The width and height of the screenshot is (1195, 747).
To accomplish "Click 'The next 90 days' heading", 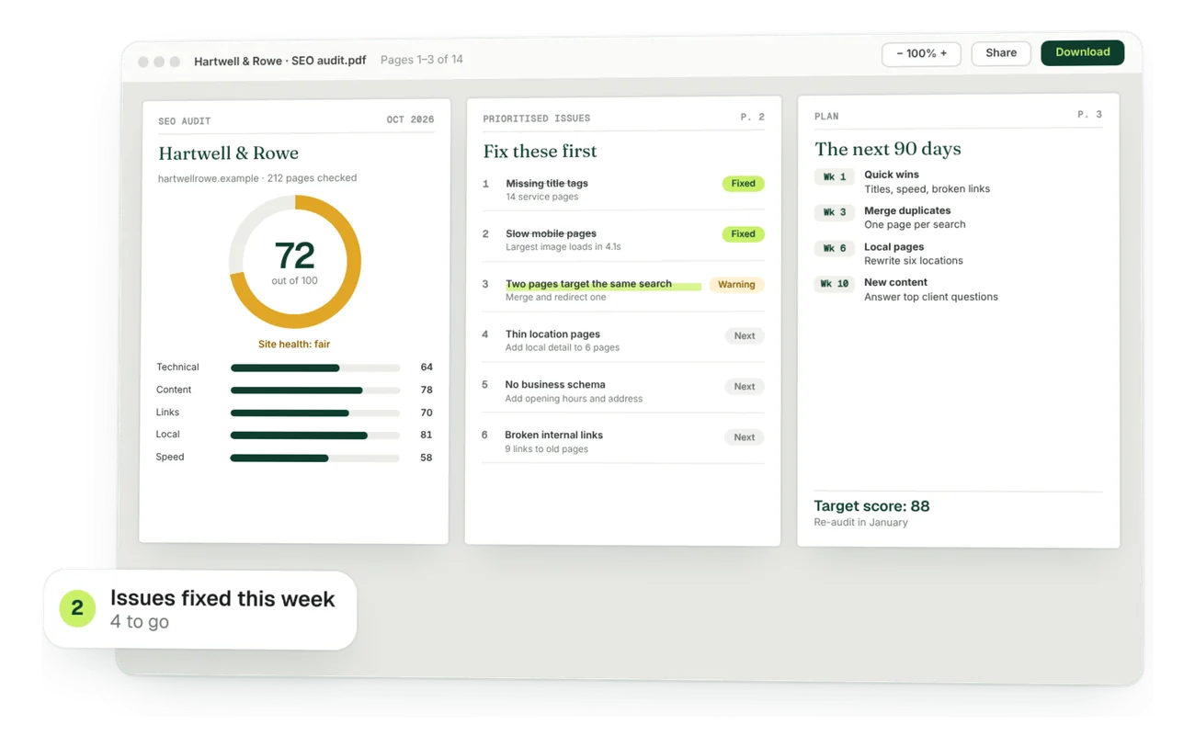I will pyautogui.click(x=888, y=149).
